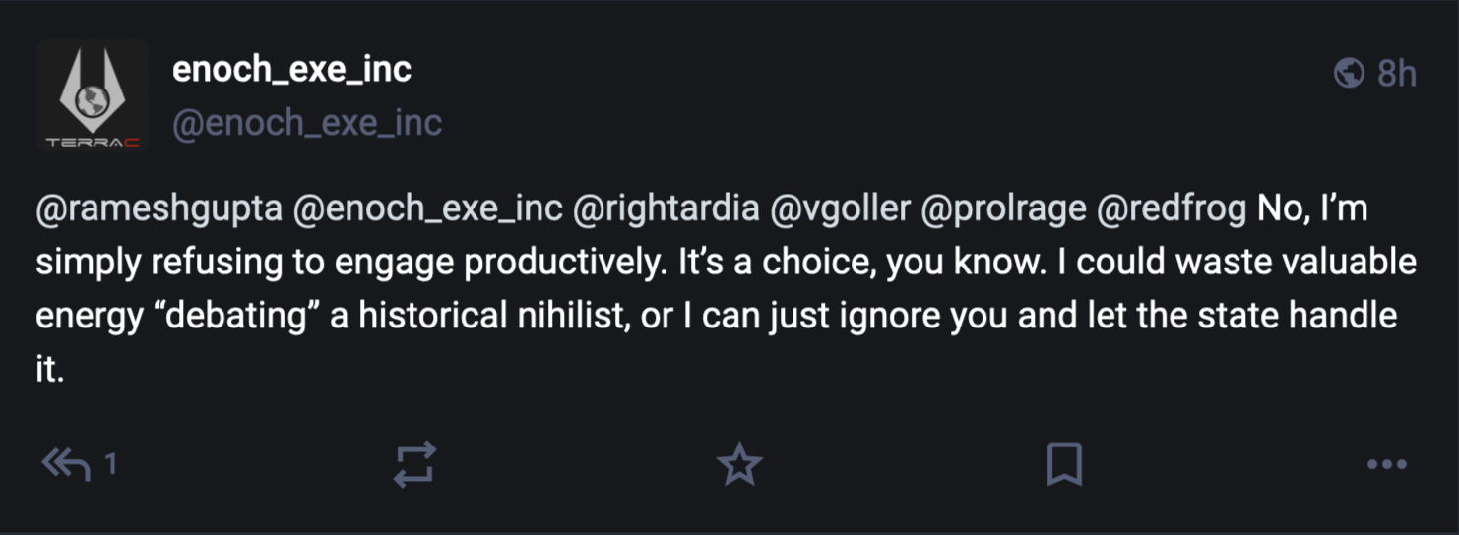The width and height of the screenshot is (1459, 535).
Task: Click the final word "it." of the post
Action: coord(50,370)
